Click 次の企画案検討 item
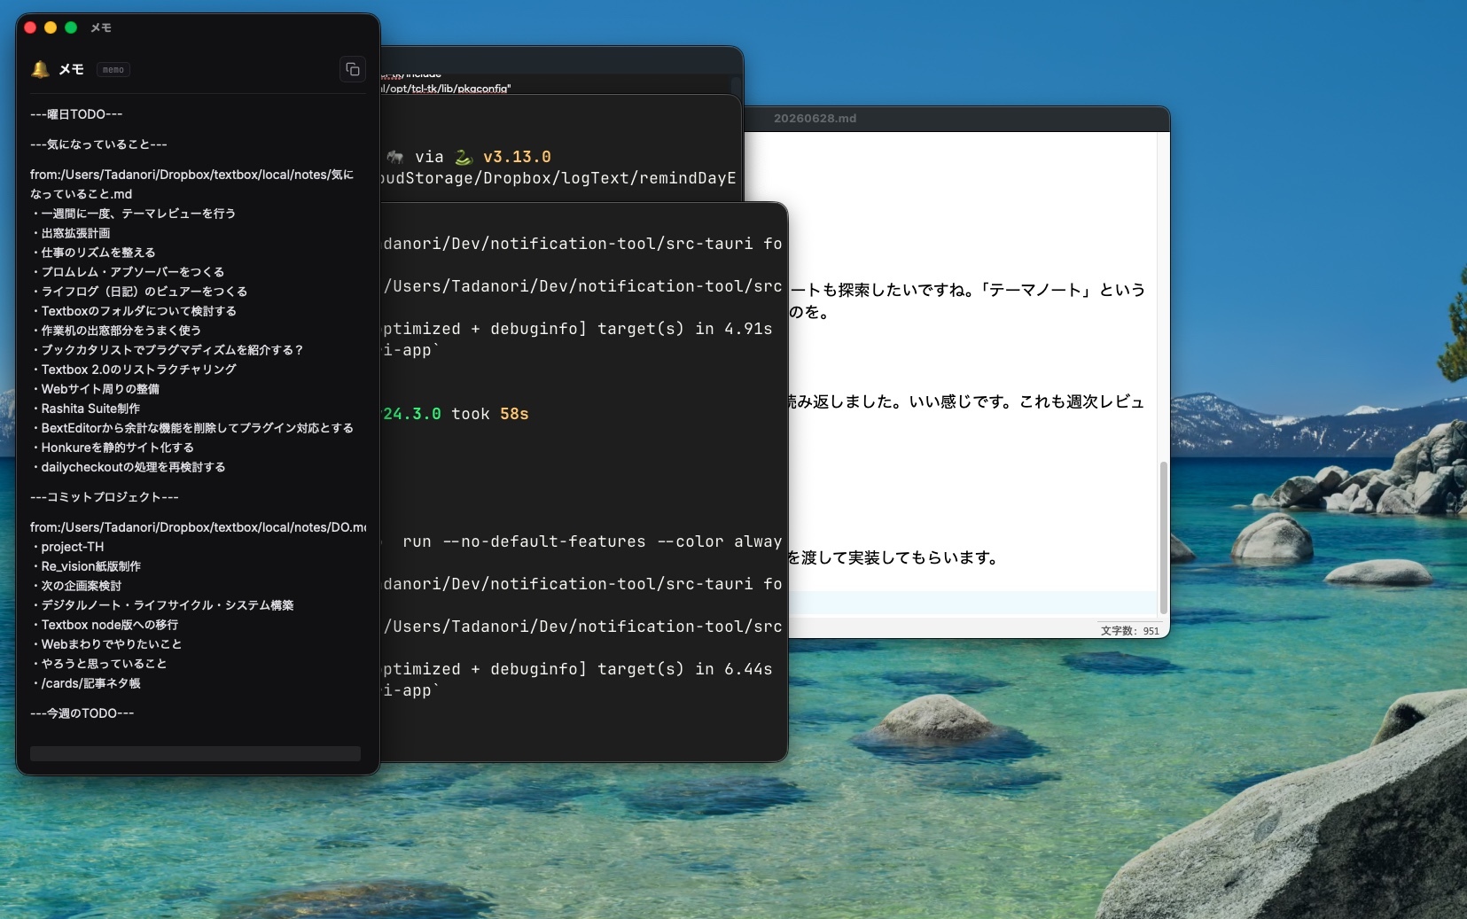 click(76, 586)
